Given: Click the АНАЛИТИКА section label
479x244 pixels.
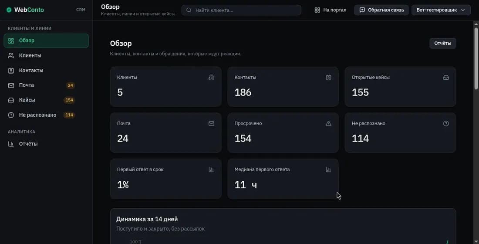Looking at the screenshot, I should [x=21, y=132].
